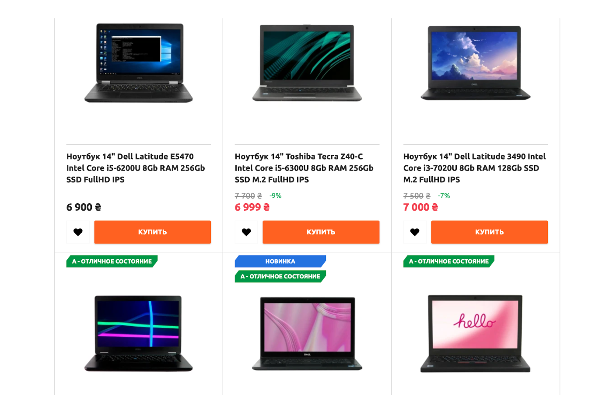Click heart icon for Dell Latitude 3490
Viewport: 609px width, 404px height.
(x=415, y=232)
